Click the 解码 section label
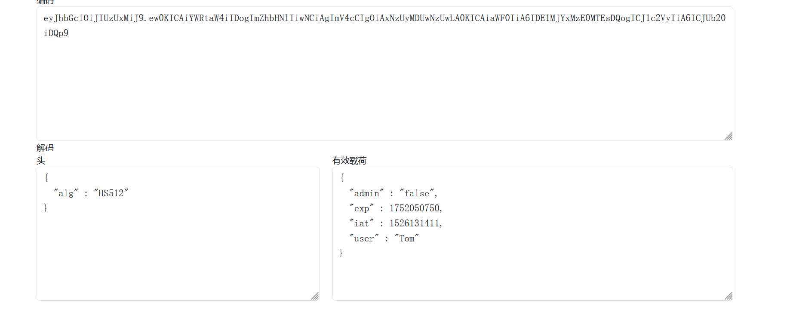The image size is (787, 311). click(x=45, y=148)
